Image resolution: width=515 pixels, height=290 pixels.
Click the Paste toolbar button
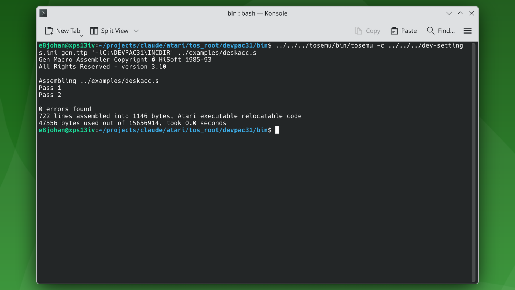coord(404,31)
